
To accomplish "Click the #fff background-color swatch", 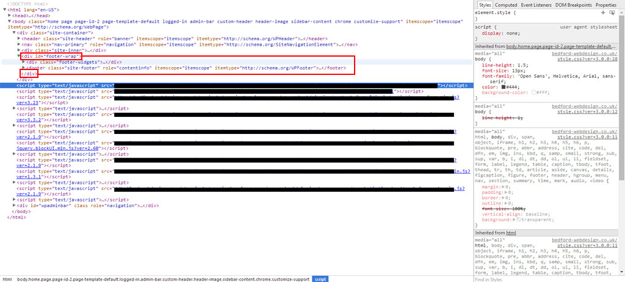I will [532, 92].
